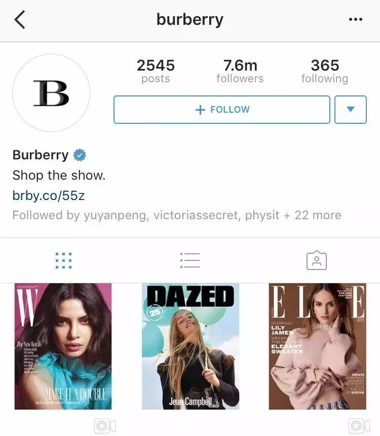This screenshot has height=436, width=380.
Task: Expand suggested accounts dropdown arrow
Action: (351, 110)
